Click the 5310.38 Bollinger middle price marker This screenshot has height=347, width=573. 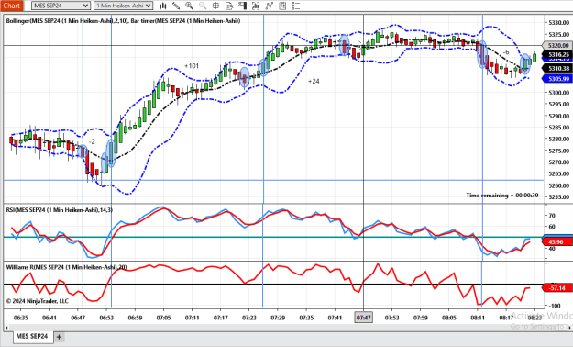pyautogui.click(x=558, y=69)
